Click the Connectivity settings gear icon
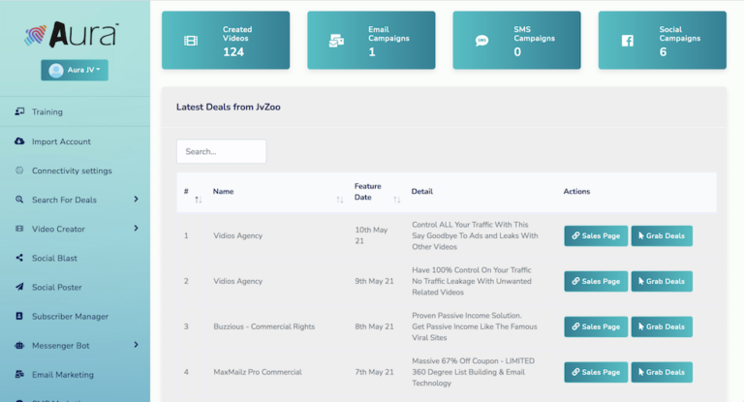Viewport: 744px width, 402px height. coord(19,170)
